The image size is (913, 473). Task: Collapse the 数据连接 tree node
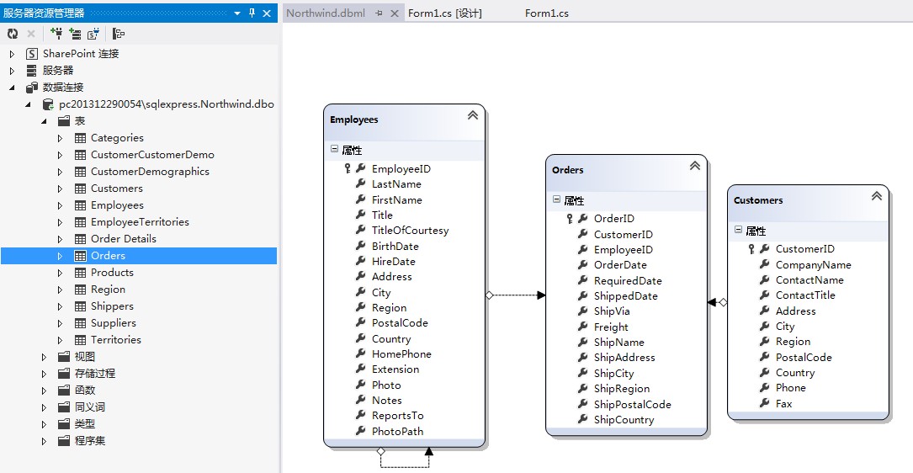(x=13, y=88)
